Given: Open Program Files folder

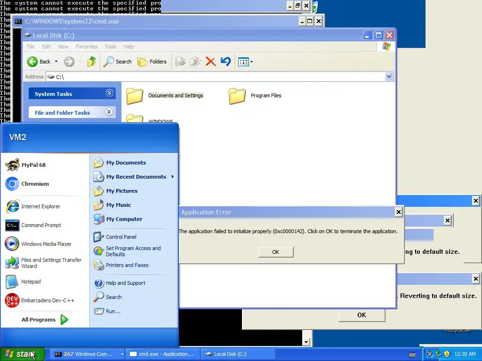Looking at the screenshot, I should (255, 95).
